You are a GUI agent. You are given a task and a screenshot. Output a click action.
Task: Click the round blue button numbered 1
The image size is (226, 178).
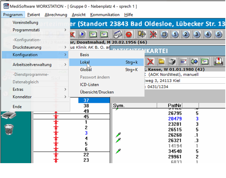pos(175,35)
